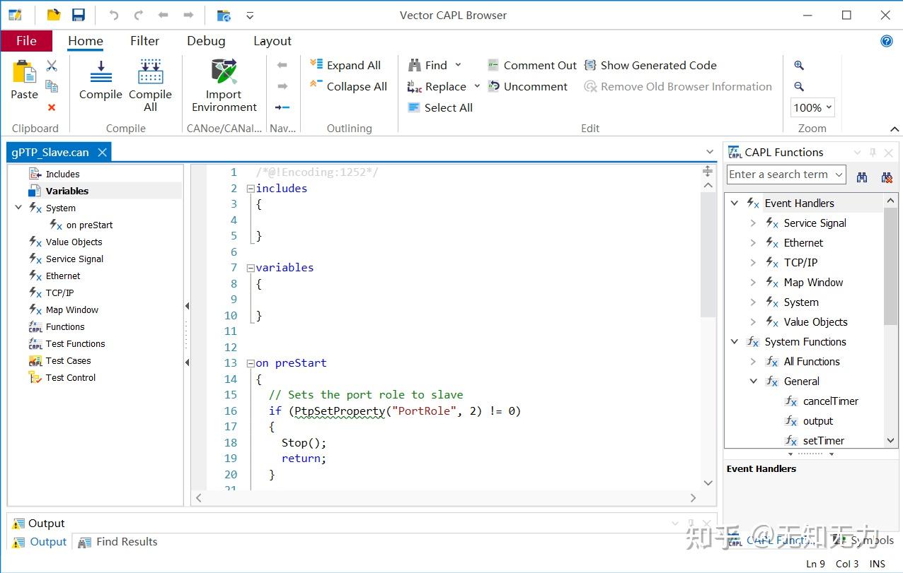Click the binoculars search icon in CAPL Functions

tap(861, 177)
